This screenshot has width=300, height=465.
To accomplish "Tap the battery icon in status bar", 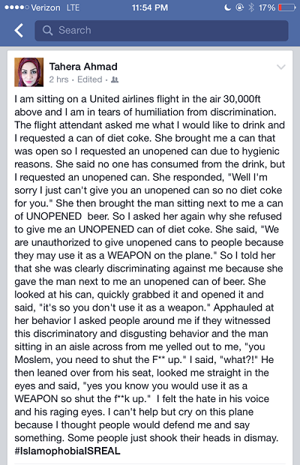I will coord(286,7).
